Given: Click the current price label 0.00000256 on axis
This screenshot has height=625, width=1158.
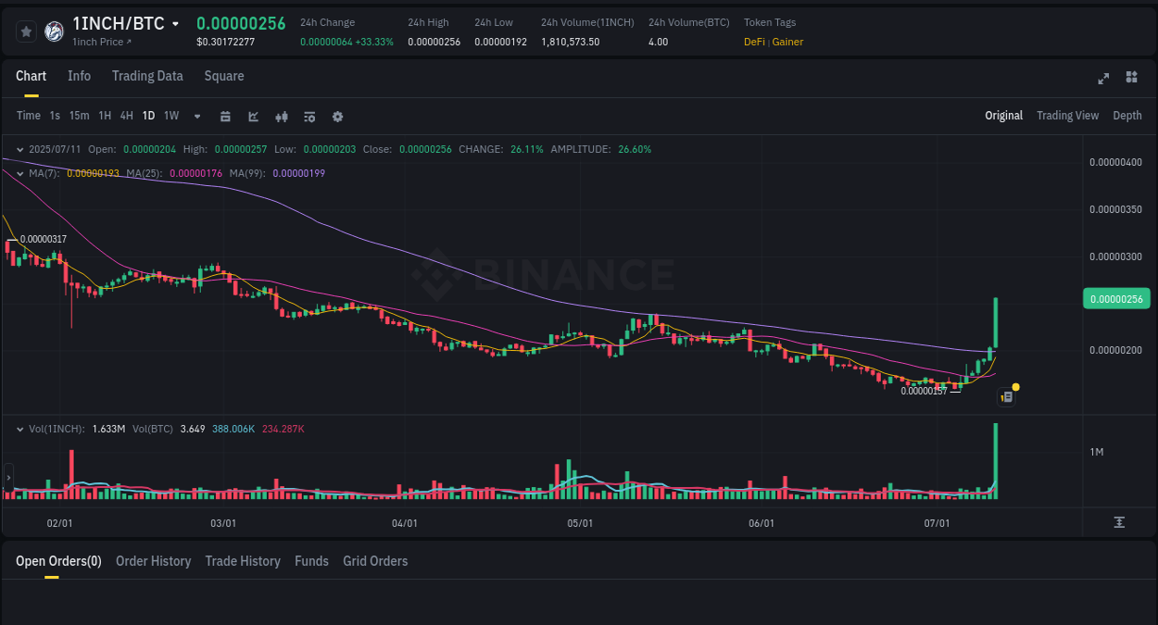Looking at the screenshot, I should [1115, 298].
